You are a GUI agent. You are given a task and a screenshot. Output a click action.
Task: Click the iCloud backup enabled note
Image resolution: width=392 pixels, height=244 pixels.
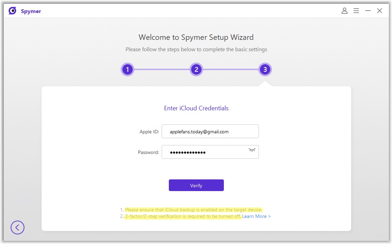[194, 210]
